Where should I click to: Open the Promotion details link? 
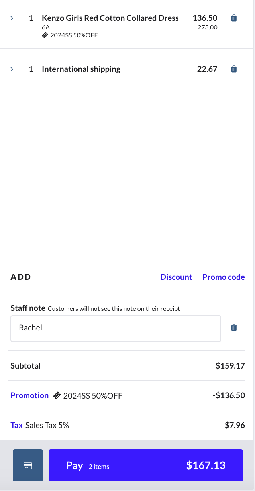(x=29, y=395)
